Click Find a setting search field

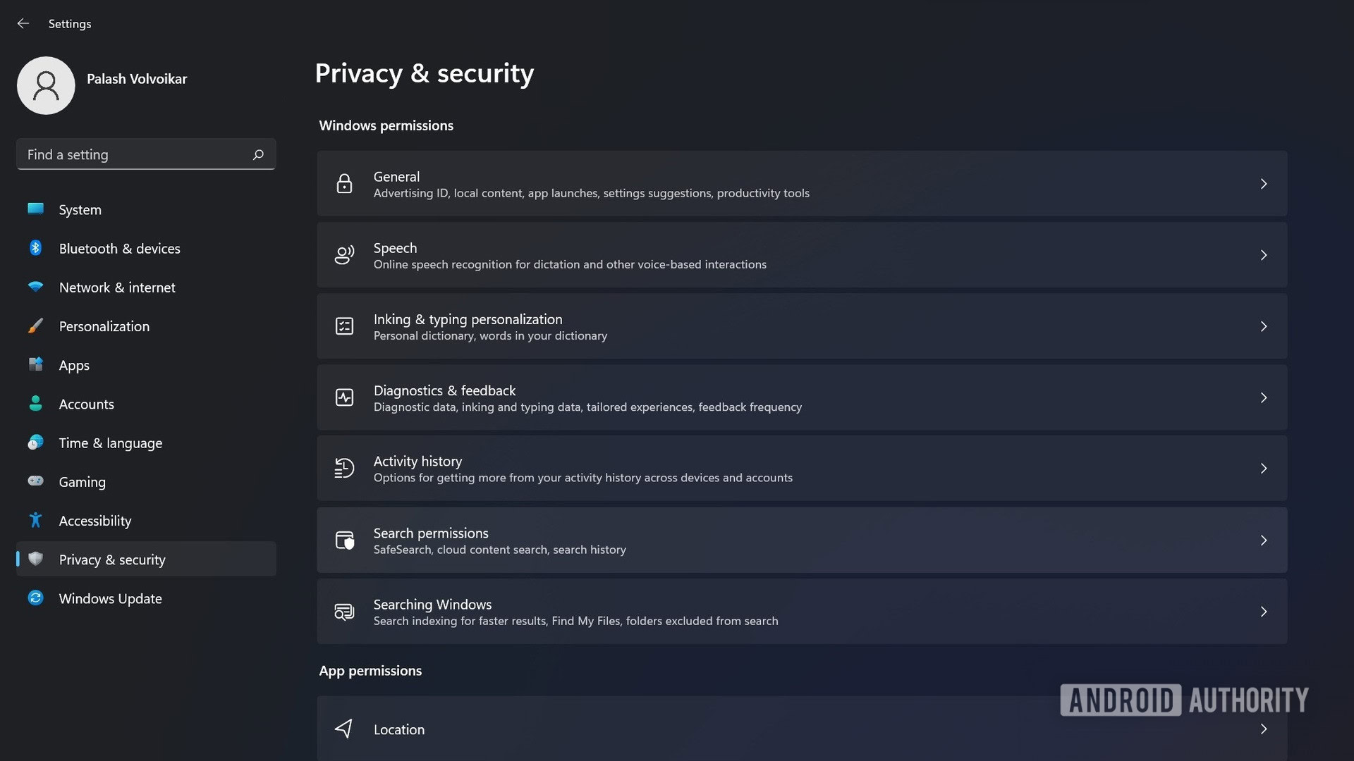(145, 154)
